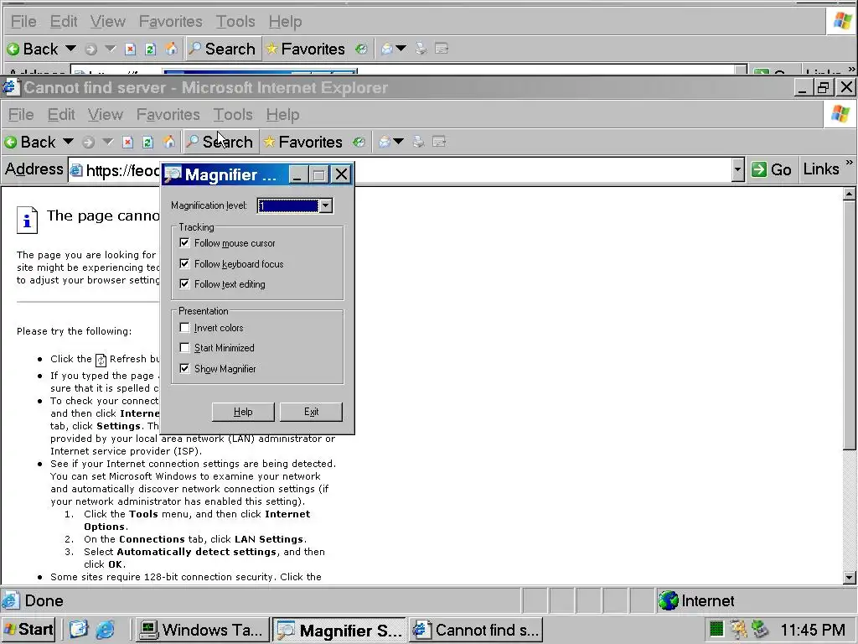Expand Forward history arrow in Cannot find server toolbar
The width and height of the screenshot is (858, 644).
click(x=108, y=142)
